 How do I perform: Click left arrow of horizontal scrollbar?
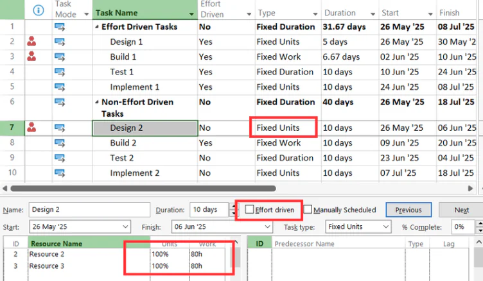click(4, 188)
